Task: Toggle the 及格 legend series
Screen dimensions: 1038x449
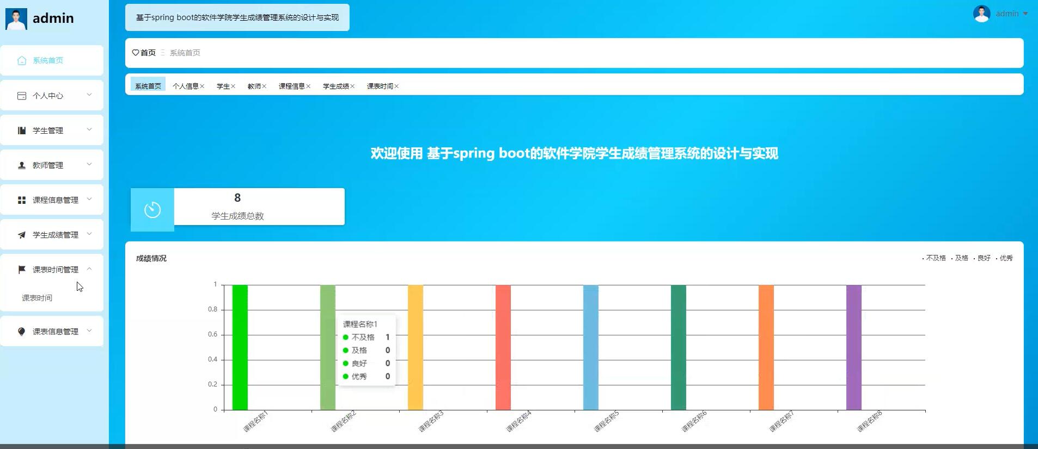Action: 960,258
